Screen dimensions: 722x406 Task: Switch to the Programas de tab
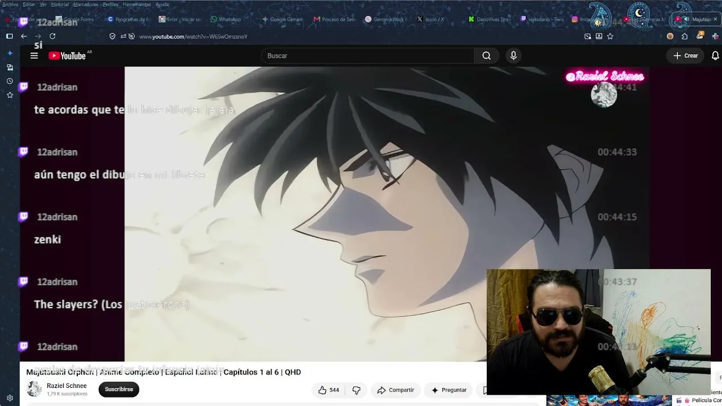tap(129, 19)
